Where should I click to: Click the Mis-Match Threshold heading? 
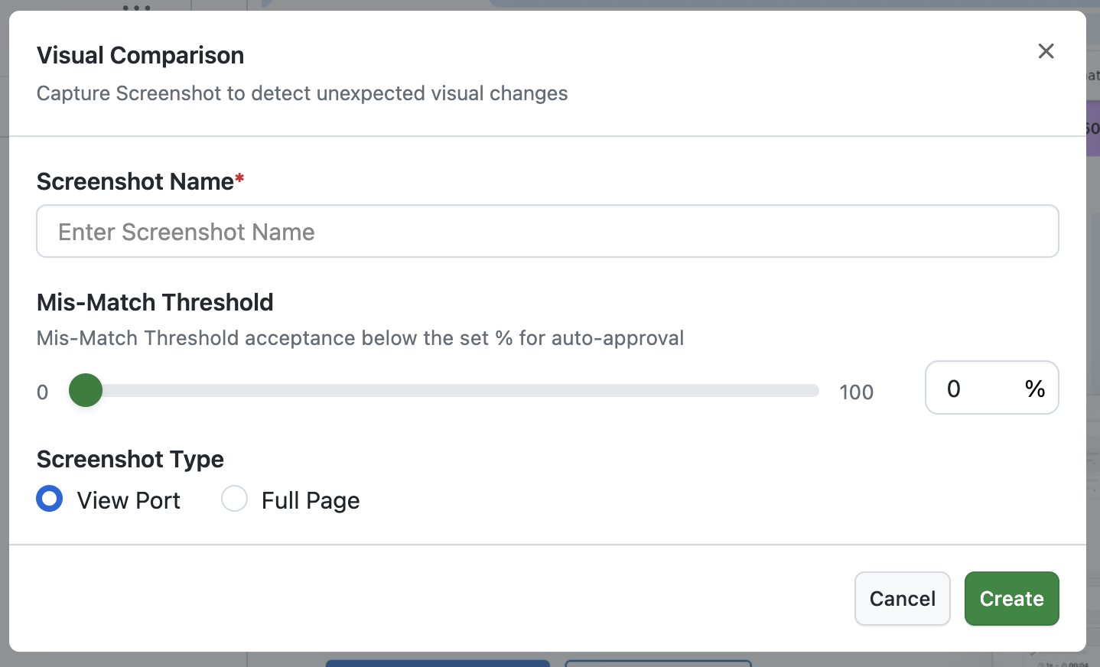(x=155, y=302)
